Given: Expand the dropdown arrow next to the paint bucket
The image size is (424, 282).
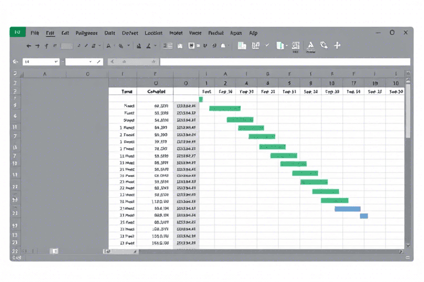Looking at the screenshot, I should point(129,46).
